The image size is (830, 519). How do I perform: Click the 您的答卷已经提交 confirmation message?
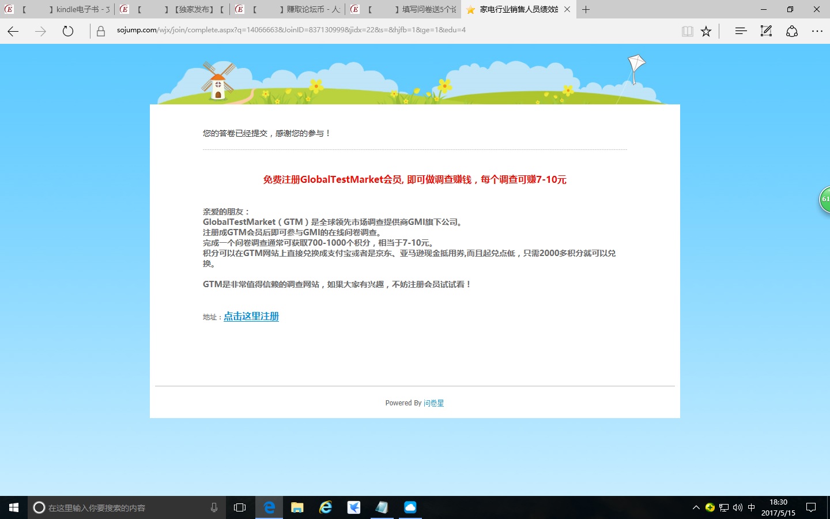coord(267,133)
